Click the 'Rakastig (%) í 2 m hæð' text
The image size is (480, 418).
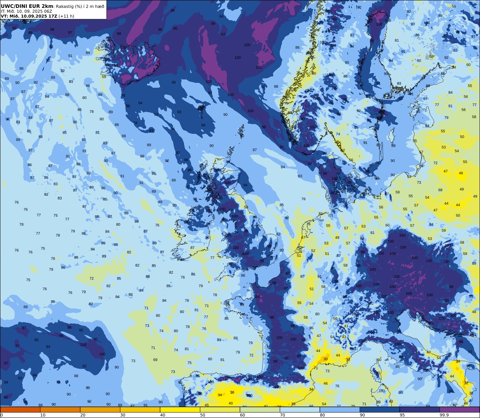pos(80,6)
